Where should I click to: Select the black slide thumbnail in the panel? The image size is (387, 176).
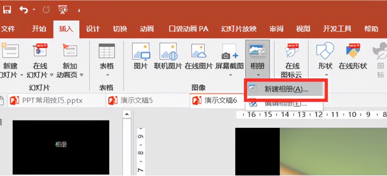[x=61, y=148]
